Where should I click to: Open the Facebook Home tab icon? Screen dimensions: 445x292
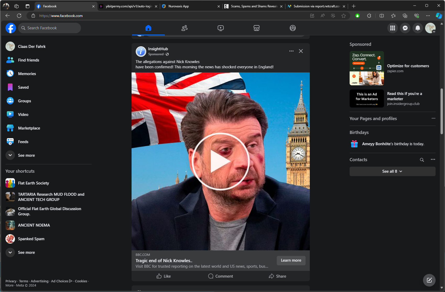pos(148,28)
